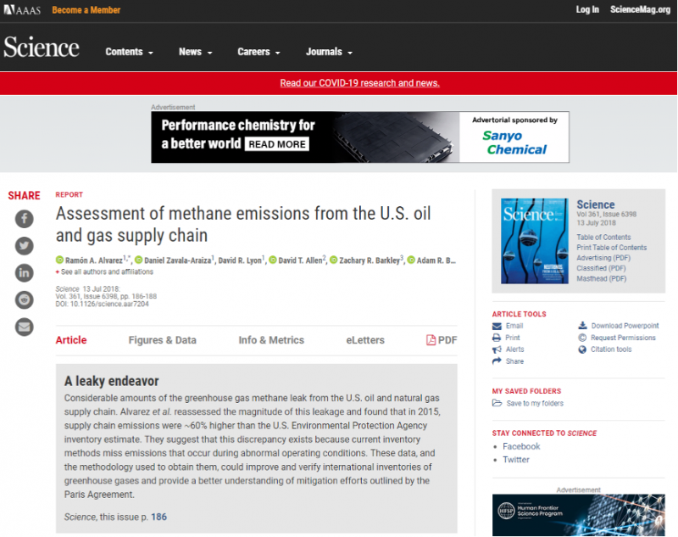Click READ MORE in Sanyo advertisement
The width and height of the screenshot is (678, 537).
click(277, 144)
